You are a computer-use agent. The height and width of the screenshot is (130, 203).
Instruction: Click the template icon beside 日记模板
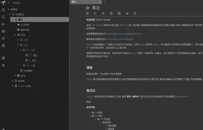coord(21,70)
